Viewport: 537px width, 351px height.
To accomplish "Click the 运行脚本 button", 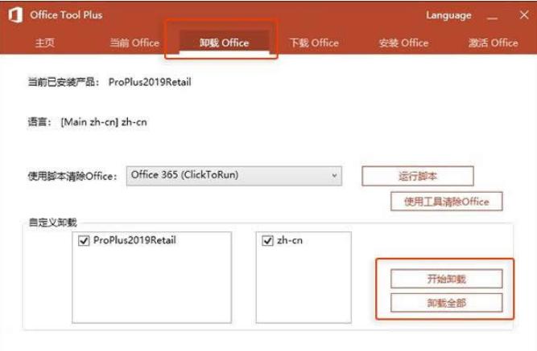I will point(418,177).
